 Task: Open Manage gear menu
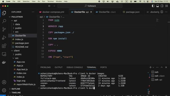tap(4, 90)
